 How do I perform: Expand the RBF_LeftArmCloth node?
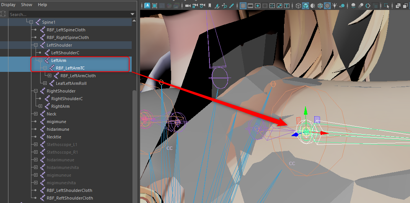49,76
